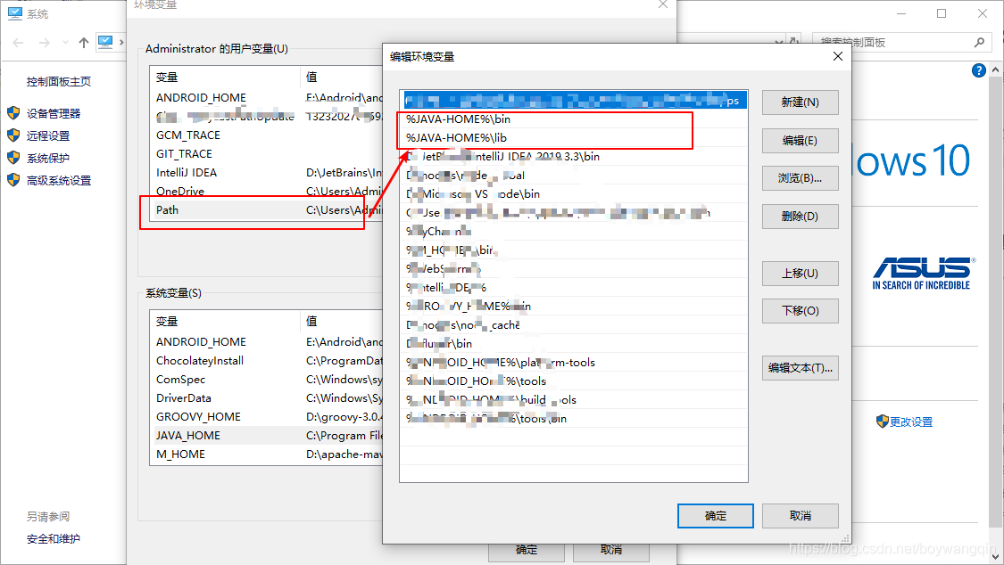1004x565 pixels.
Task: Click the 删除(D) button
Action: (x=800, y=216)
